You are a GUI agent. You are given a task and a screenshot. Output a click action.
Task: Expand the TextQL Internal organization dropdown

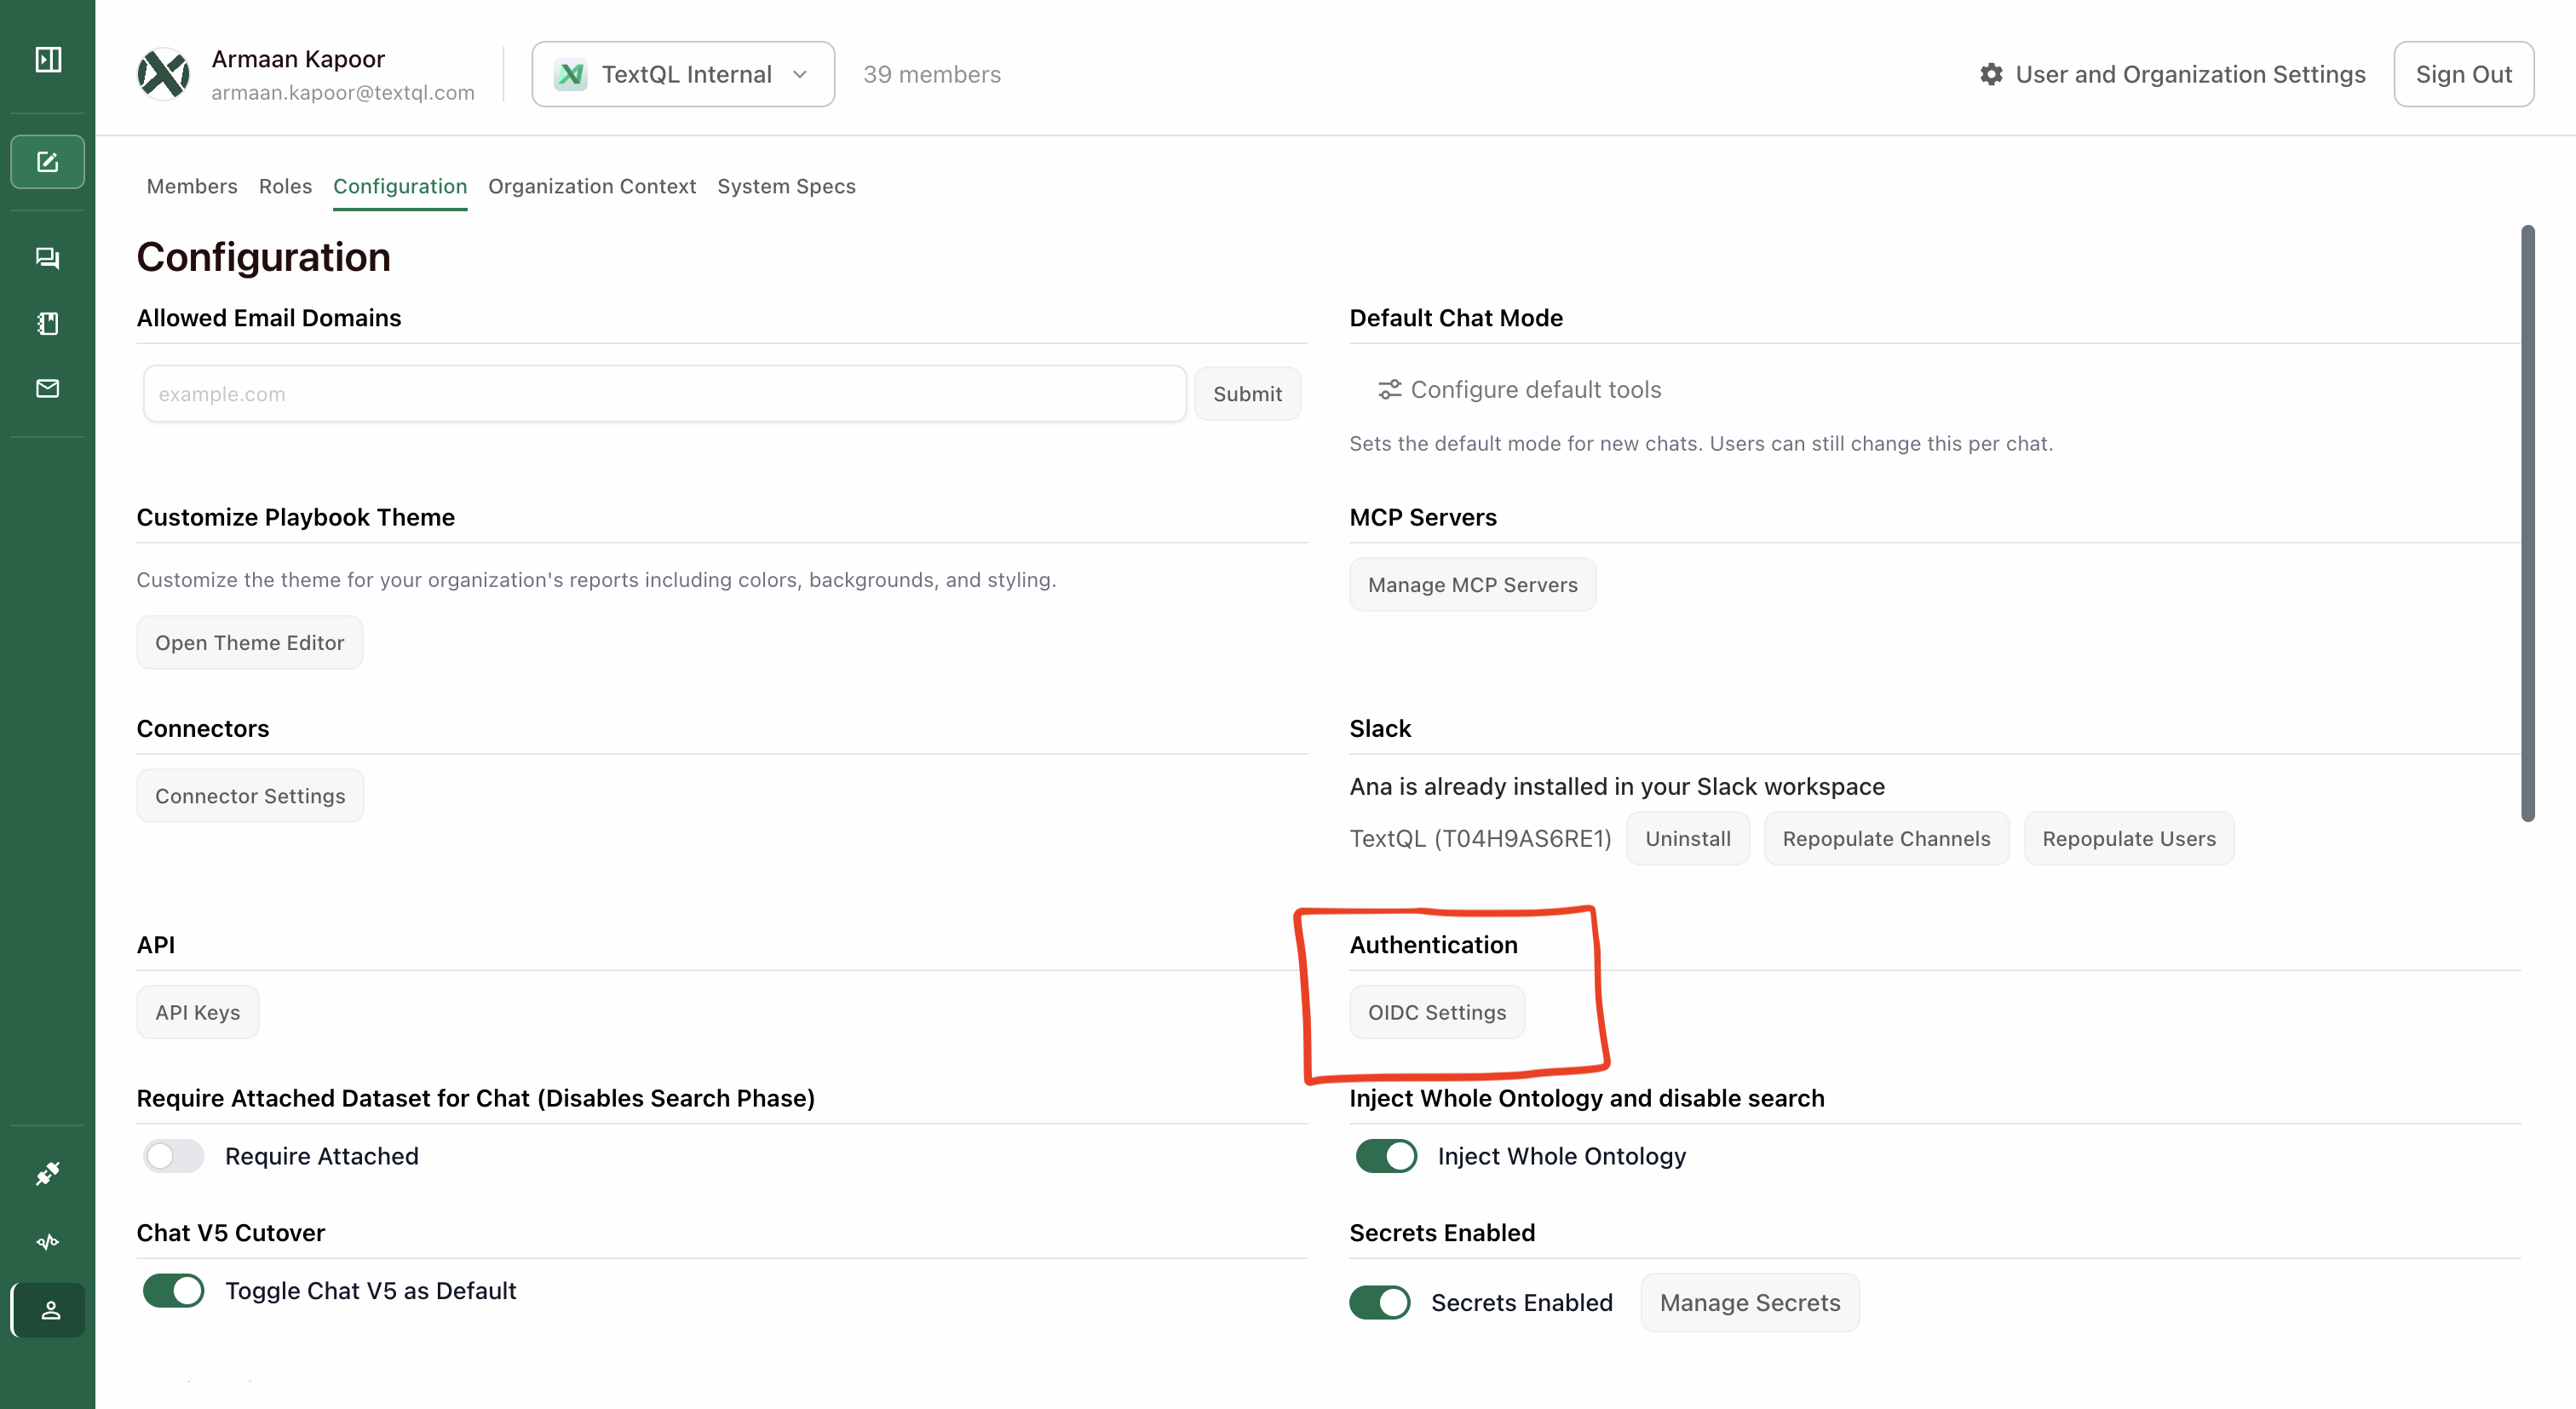(x=683, y=74)
